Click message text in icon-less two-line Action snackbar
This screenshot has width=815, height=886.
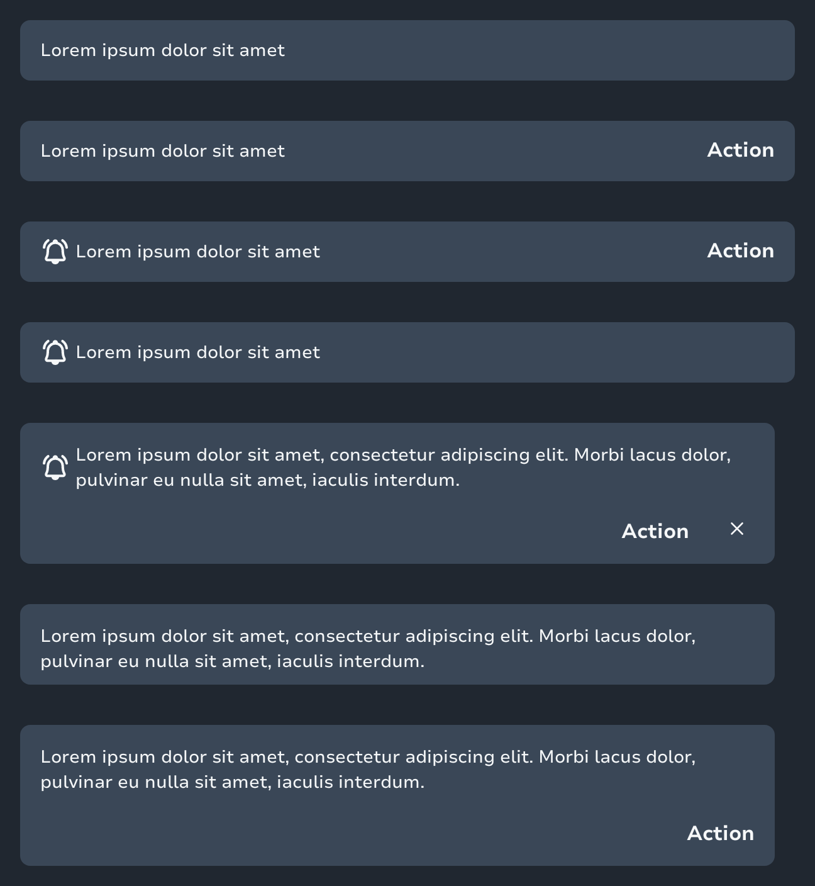click(x=368, y=769)
